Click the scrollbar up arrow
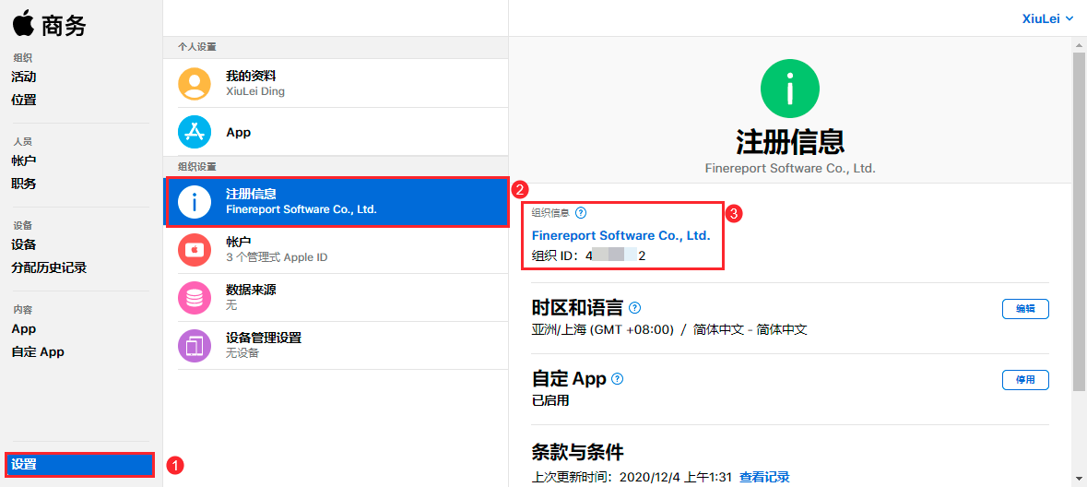Image resolution: width=1087 pixels, height=487 pixels. pyautogui.click(x=1080, y=43)
